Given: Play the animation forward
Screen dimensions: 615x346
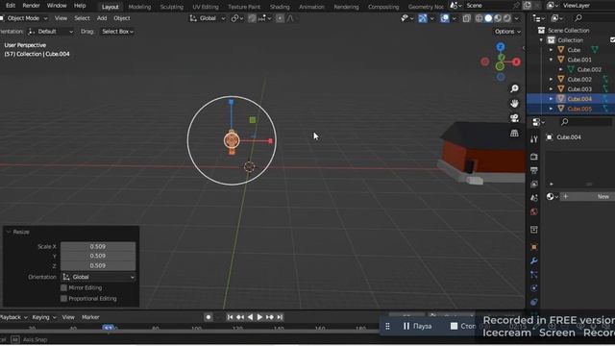Looking at the screenshot, I should point(259,317).
